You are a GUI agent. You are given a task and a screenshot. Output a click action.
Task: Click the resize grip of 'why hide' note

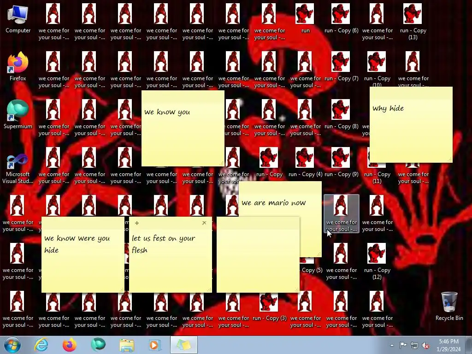click(449, 160)
